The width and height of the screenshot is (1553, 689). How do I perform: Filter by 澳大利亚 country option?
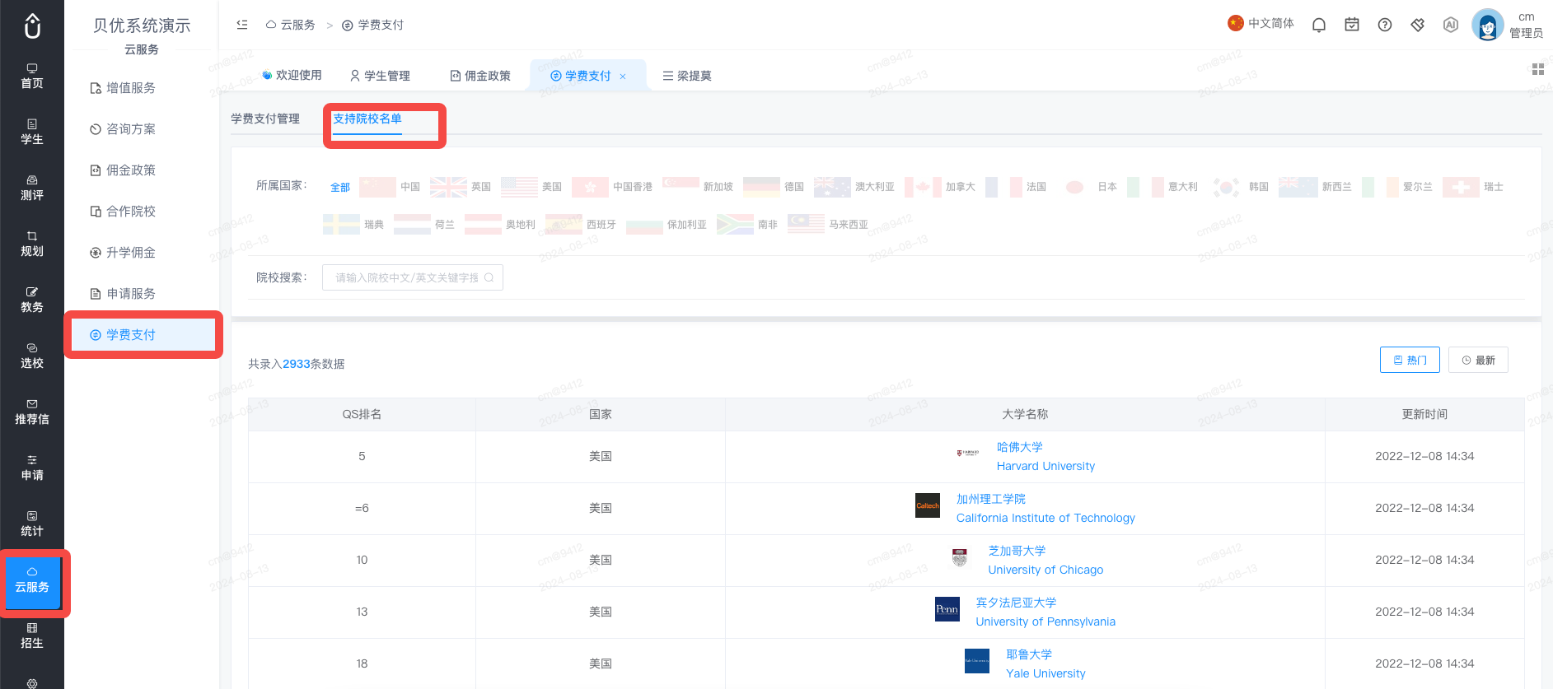pos(854,187)
